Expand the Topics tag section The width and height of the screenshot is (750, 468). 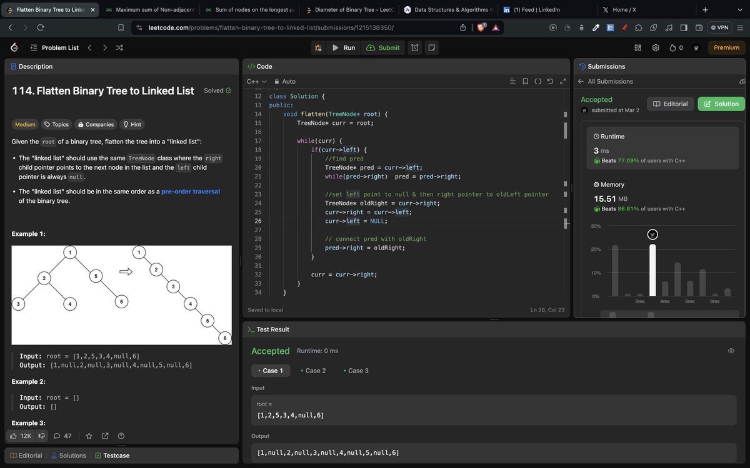pyautogui.click(x=56, y=124)
